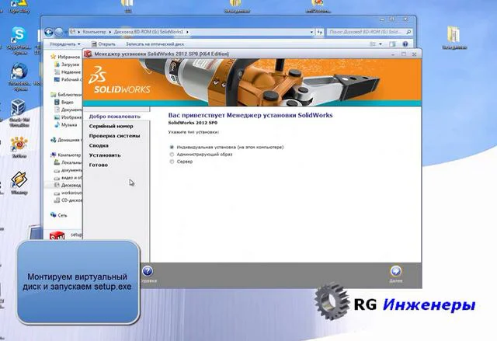The image size is (497, 341).
Task: Open CD-дисковод in Explorer sidebar
Action: [x=71, y=200]
